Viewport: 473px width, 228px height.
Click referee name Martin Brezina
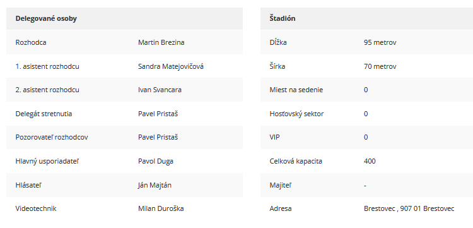161,42
